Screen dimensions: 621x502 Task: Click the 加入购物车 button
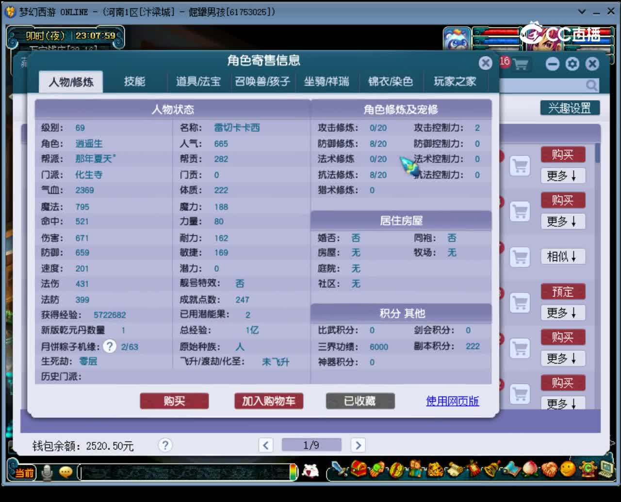click(x=269, y=401)
